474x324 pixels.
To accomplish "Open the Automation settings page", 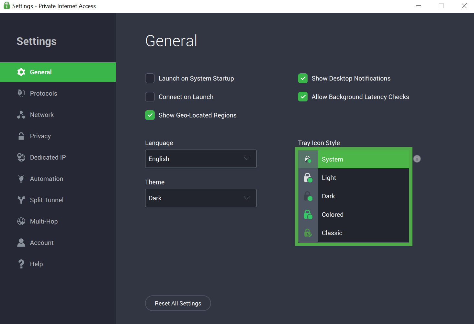I will coord(58,179).
